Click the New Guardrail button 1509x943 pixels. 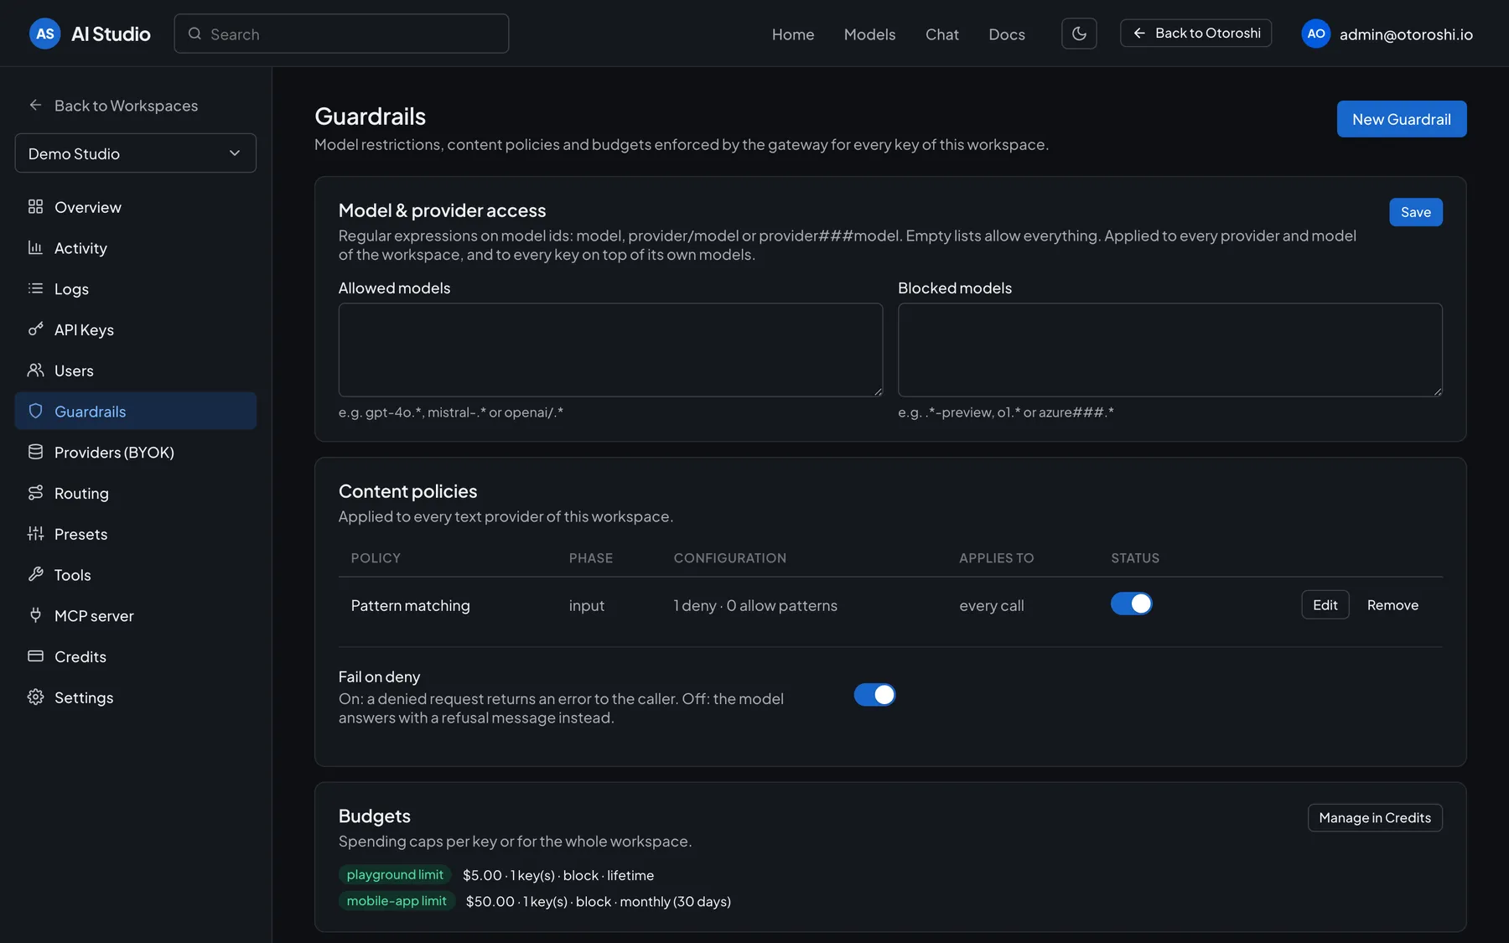(1402, 119)
